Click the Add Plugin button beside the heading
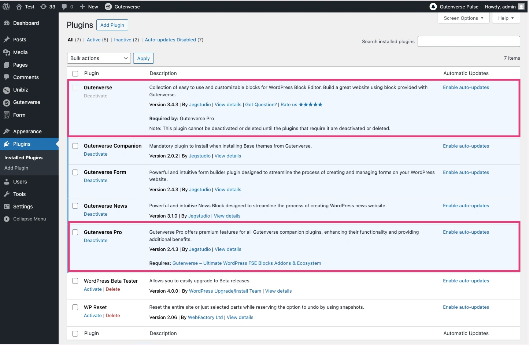The image size is (529, 345). click(112, 25)
